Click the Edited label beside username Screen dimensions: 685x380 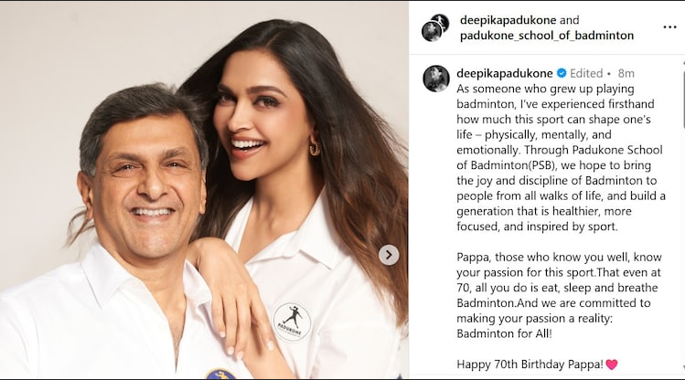click(x=586, y=73)
